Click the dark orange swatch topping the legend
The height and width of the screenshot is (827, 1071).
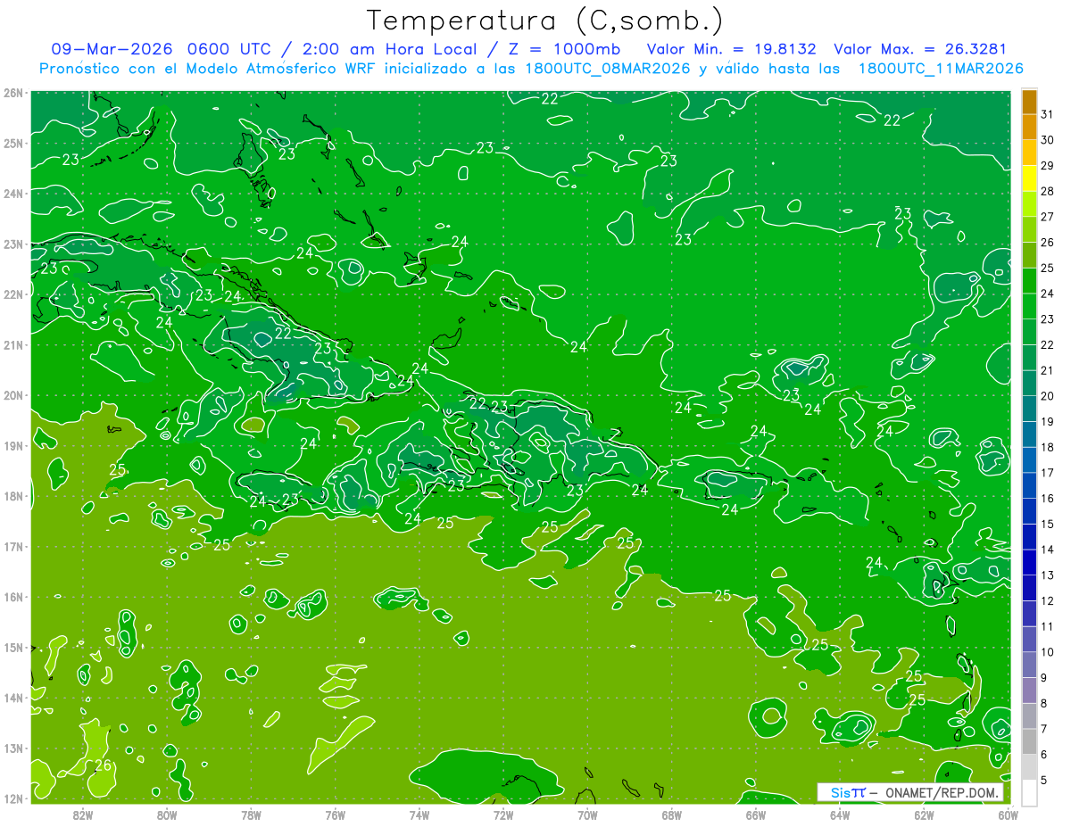pos(1029,103)
